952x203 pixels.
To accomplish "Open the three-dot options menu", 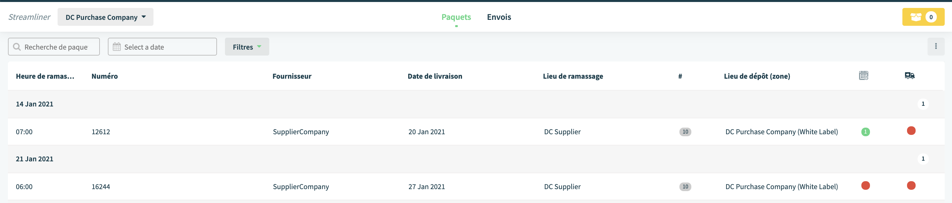I will click(936, 47).
